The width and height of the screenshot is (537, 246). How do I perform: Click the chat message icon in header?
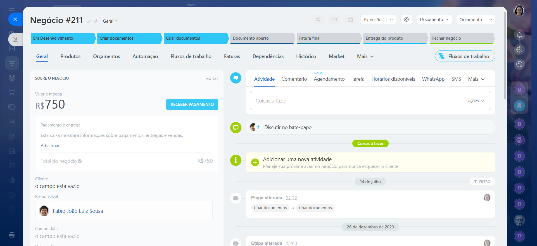350,20
